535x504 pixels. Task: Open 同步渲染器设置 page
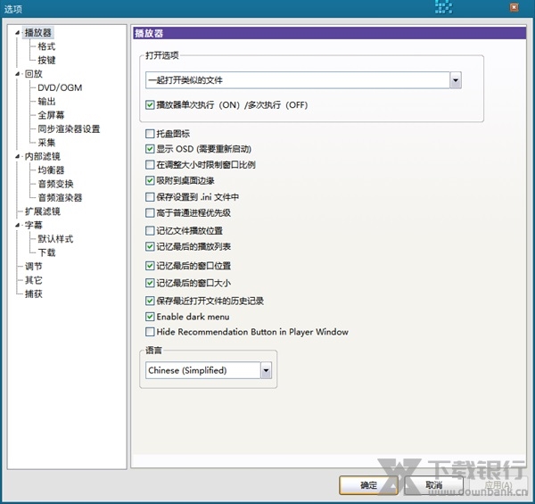click(69, 129)
